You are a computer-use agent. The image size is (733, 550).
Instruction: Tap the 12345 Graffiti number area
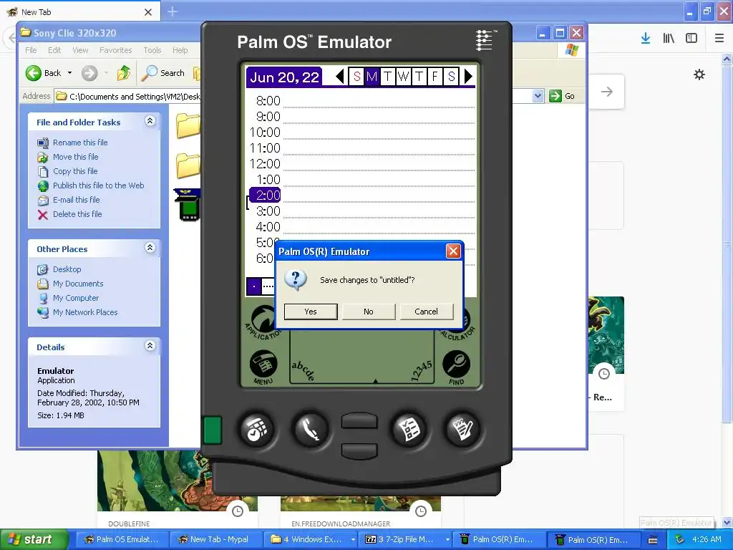422,370
